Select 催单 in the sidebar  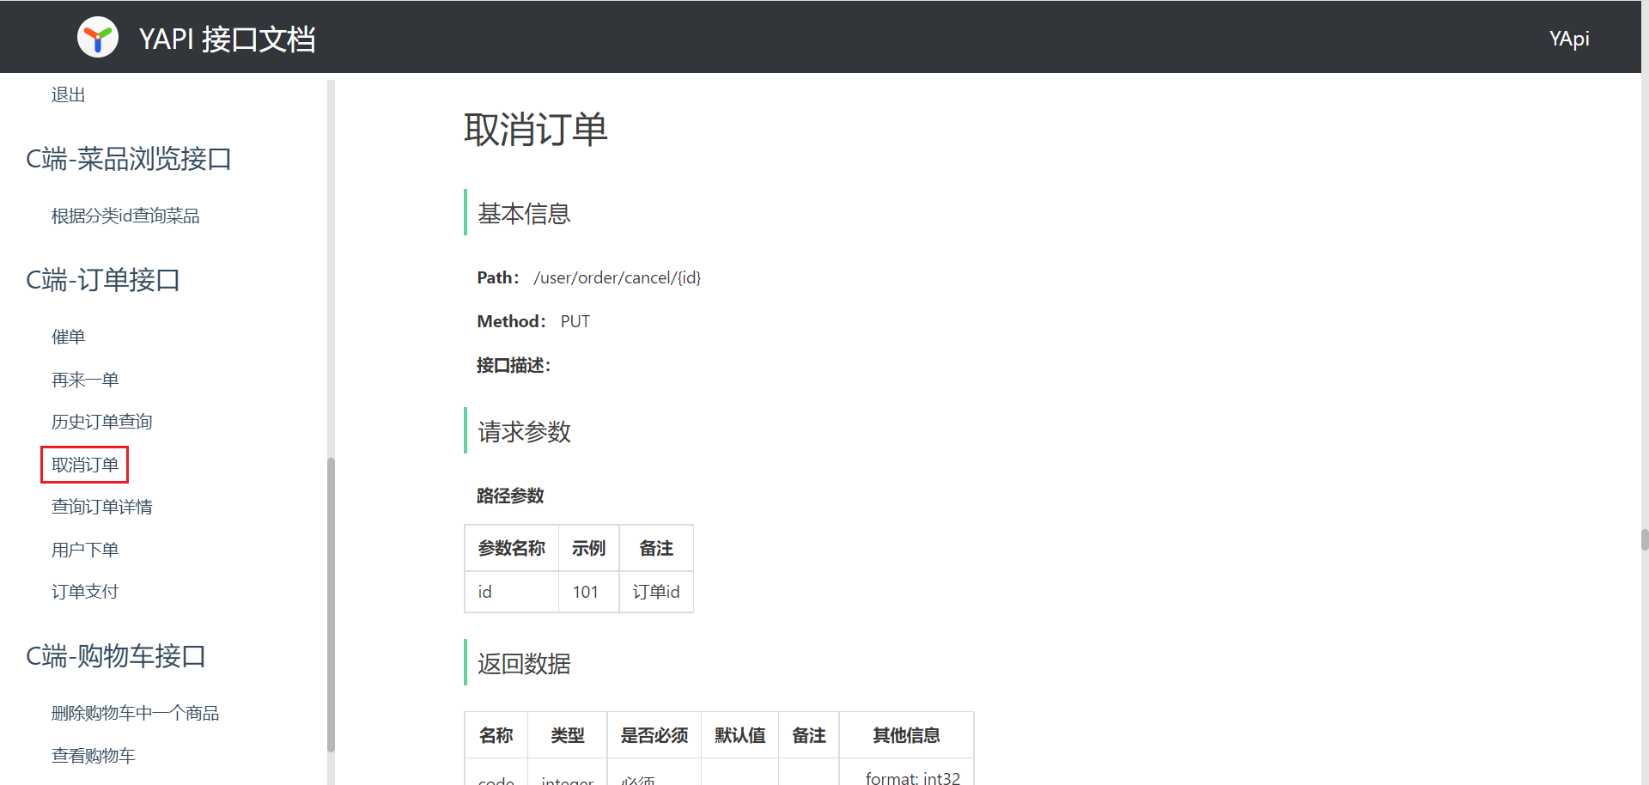pyautogui.click(x=68, y=337)
